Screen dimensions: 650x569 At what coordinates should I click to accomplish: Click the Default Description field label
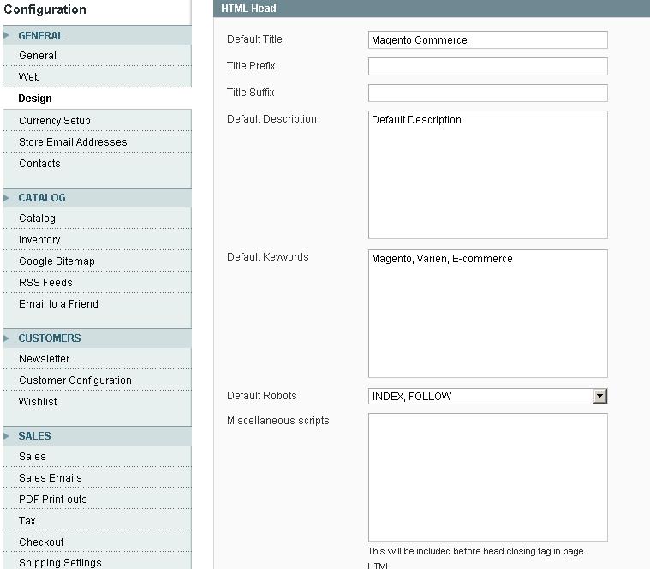coord(271,119)
